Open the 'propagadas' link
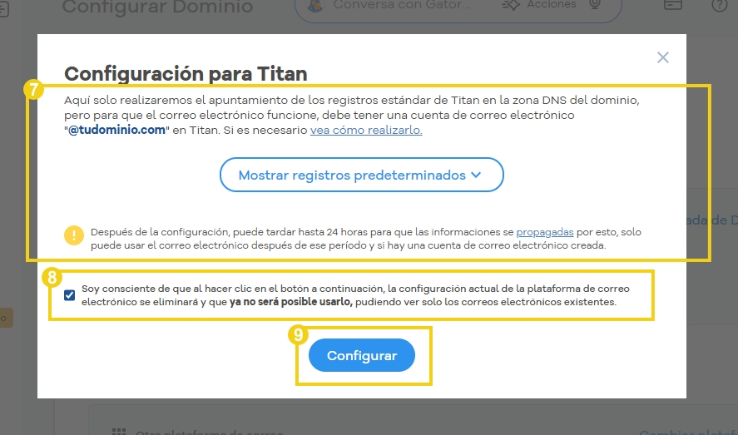 coord(545,232)
